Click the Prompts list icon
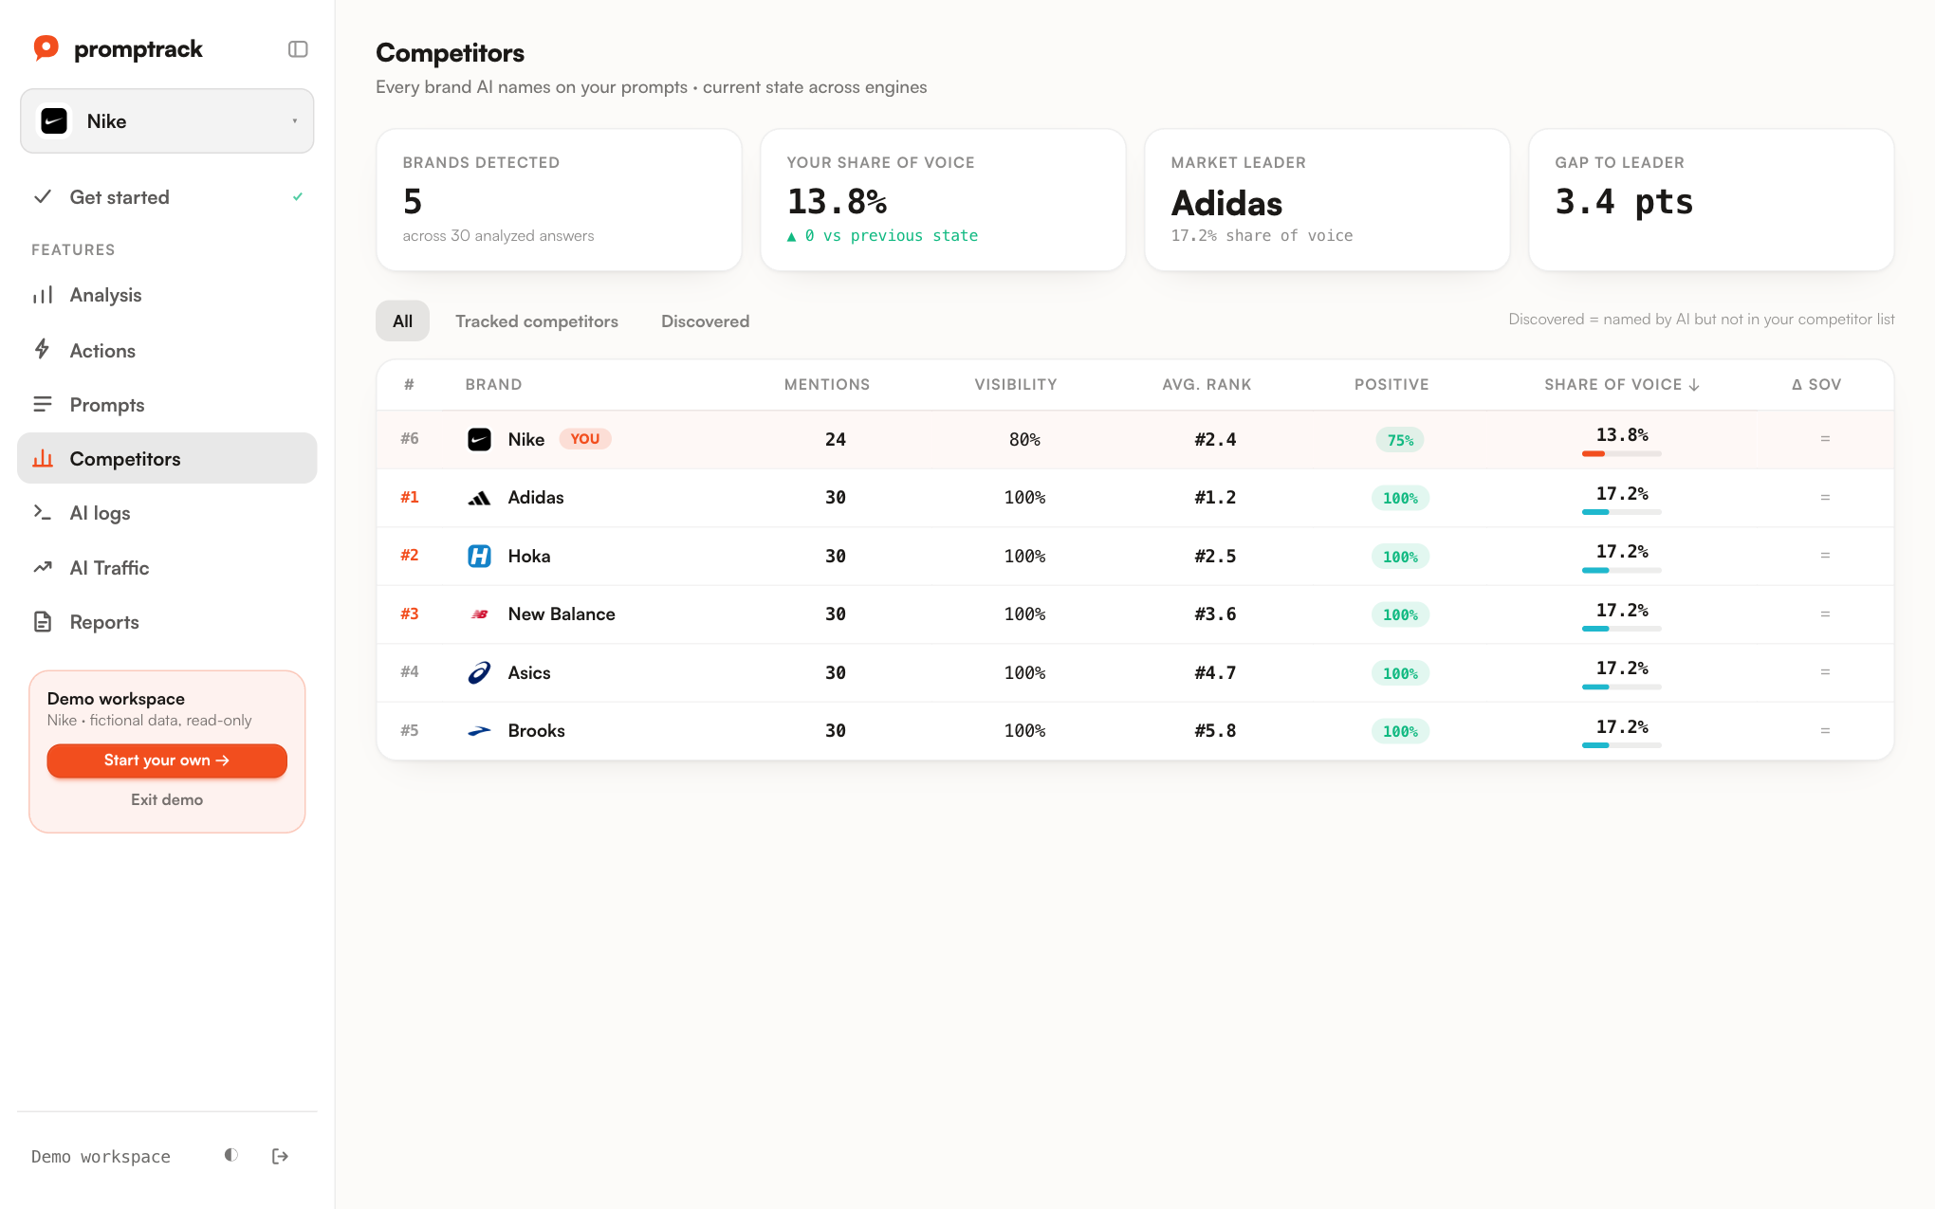Screen dimensions: 1935x1209 (x=43, y=405)
